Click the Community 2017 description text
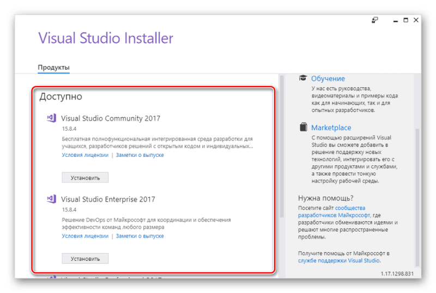436x293 pixels. pos(158,142)
